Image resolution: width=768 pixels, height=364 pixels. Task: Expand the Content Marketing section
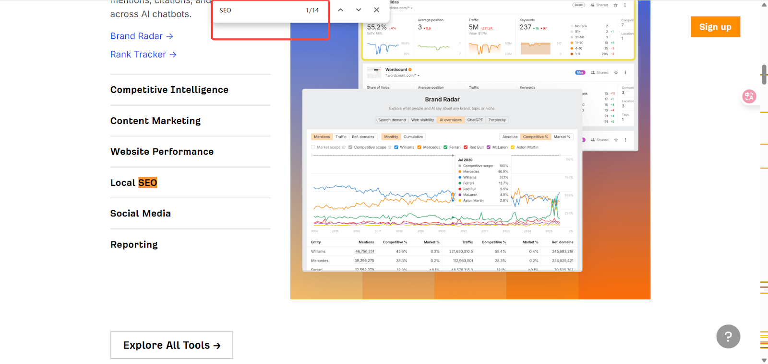click(156, 121)
